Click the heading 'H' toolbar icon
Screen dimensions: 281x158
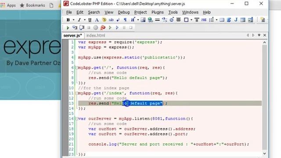[x=133, y=20]
